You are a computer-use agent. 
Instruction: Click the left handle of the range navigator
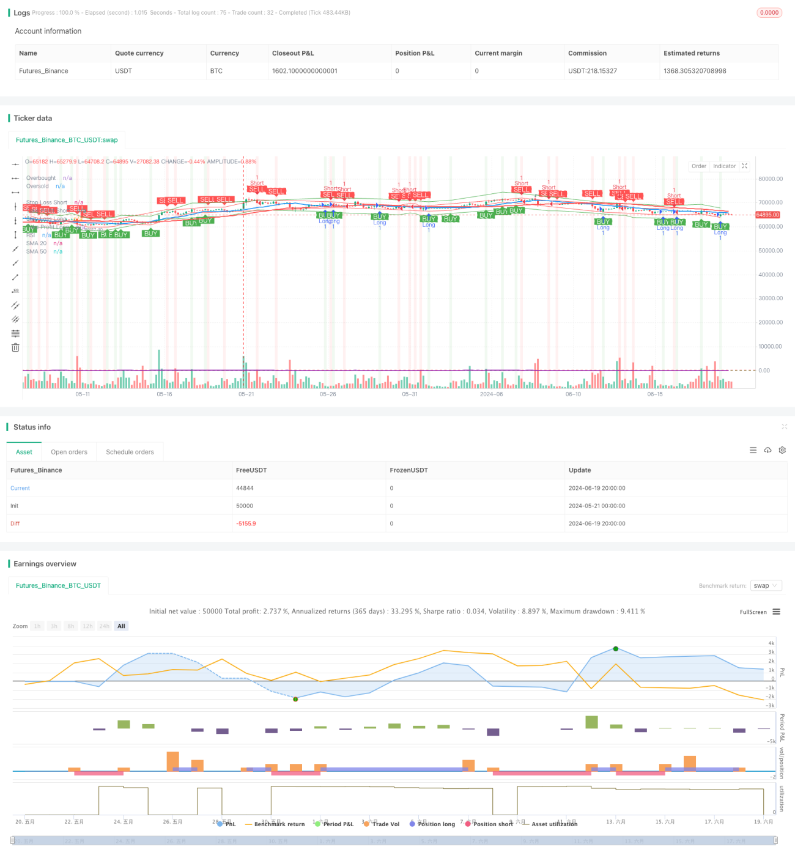click(x=12, y=840)
